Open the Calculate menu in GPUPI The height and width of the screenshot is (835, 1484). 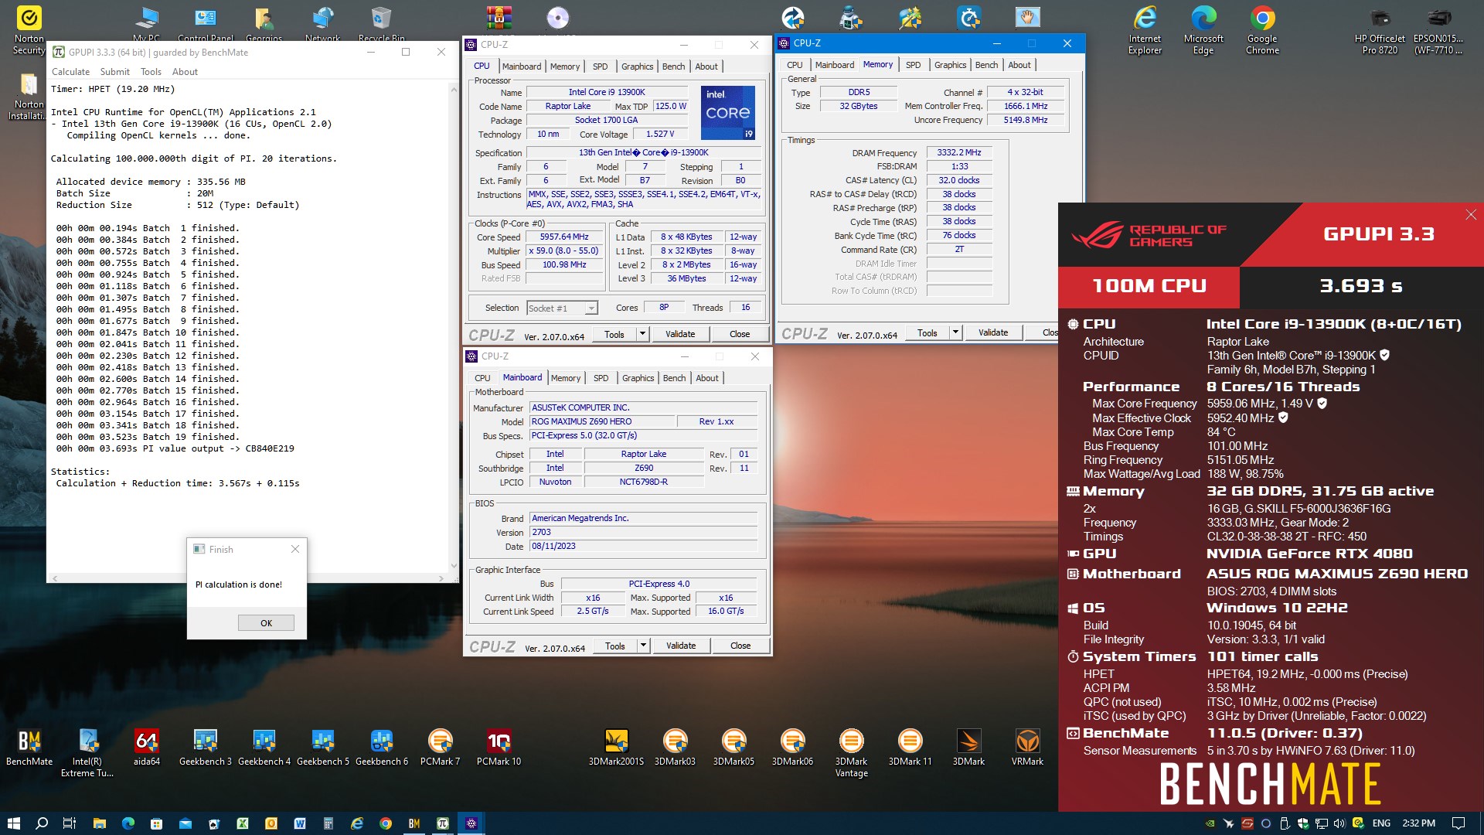pos(70,72)
